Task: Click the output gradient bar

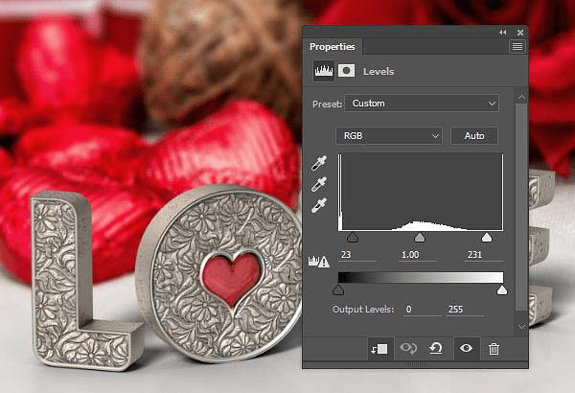Action: (421, 277)
